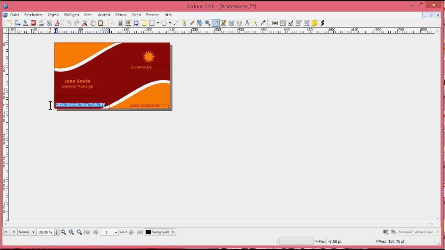Select the Eye Dropper tool

[x=263, y=23]
